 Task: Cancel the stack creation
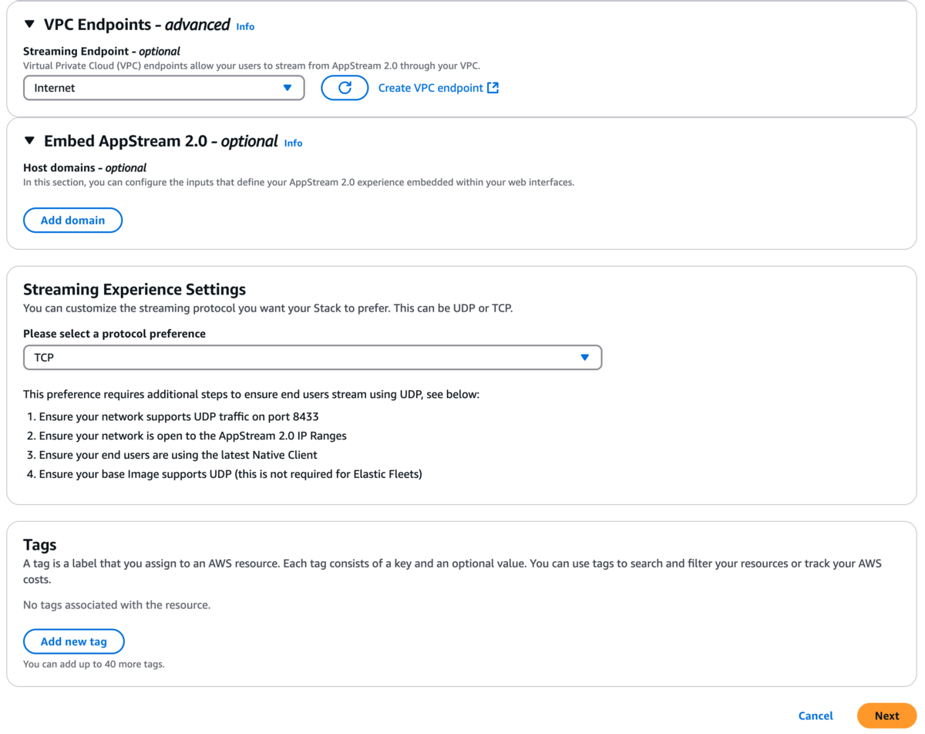pyautogui.click(x=816, y=715)
